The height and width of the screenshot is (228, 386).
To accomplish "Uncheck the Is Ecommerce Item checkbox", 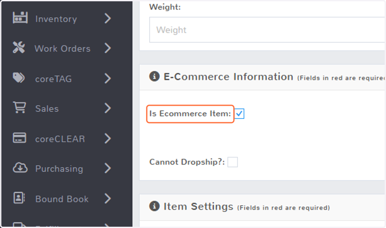I will [239, 114].
